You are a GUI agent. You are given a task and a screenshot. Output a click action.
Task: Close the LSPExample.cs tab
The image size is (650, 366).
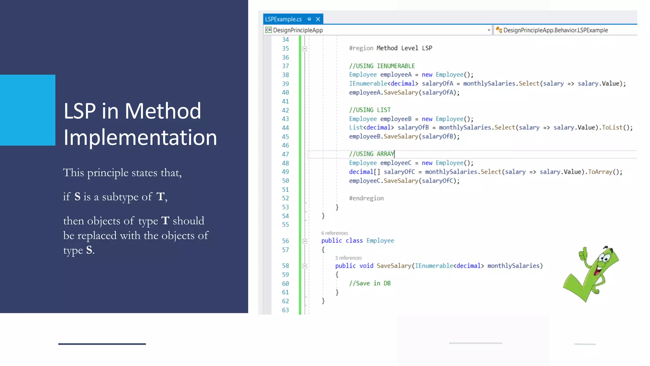click(318, 19)
